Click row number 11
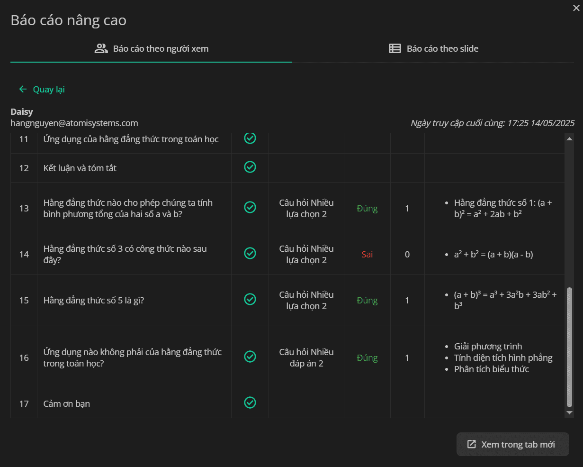Viewport: 583px width, 467px height. click(x=24, y=139)
